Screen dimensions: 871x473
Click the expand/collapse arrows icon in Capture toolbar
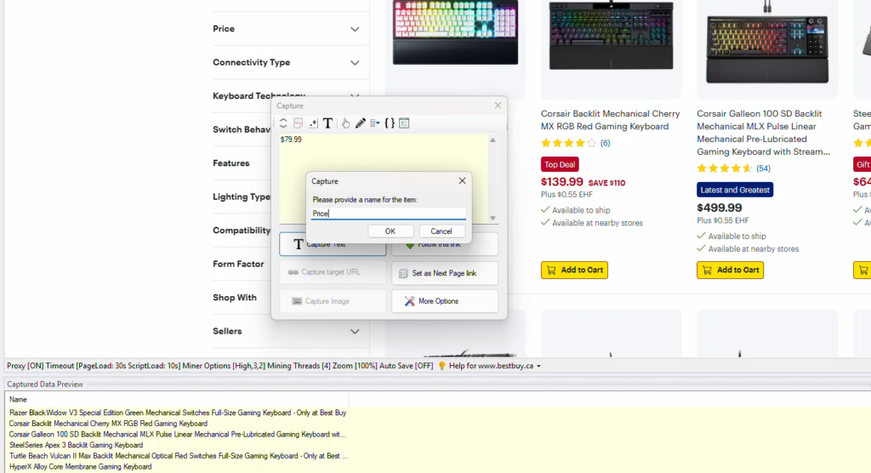click(283, 123)
